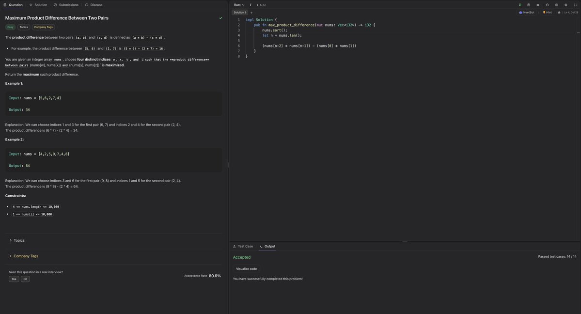The width and height of the screenshot is (581, 314).
Task: Click the Example 2 'Output: 64' line
Action: pos(19,166)
